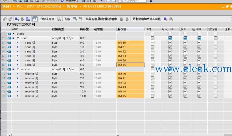Image resolution: width=232 pixels, height=136 pixels.
Task: Click the 偏移量 column header
Action: point(86,29)
